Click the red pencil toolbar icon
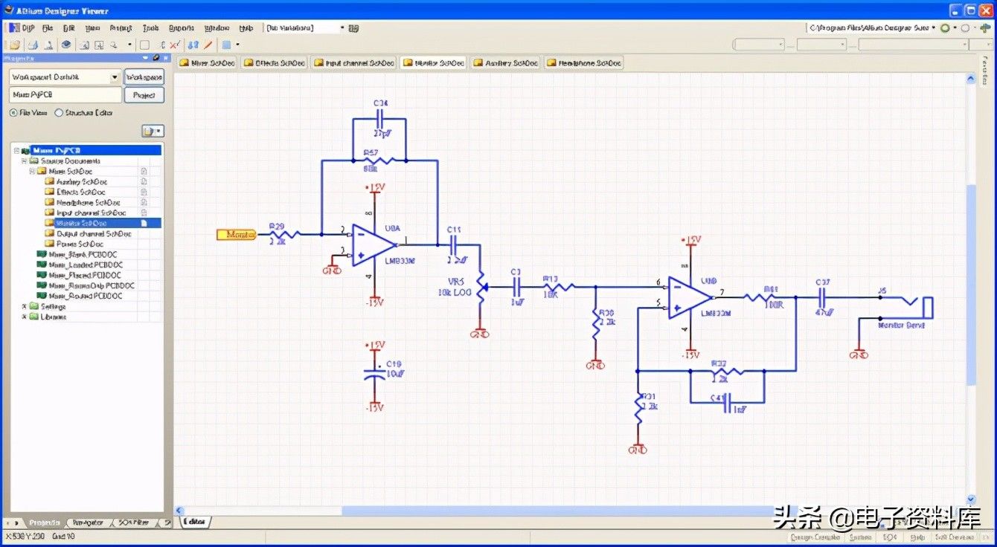 pyautogui.click(x=208, y=45)
